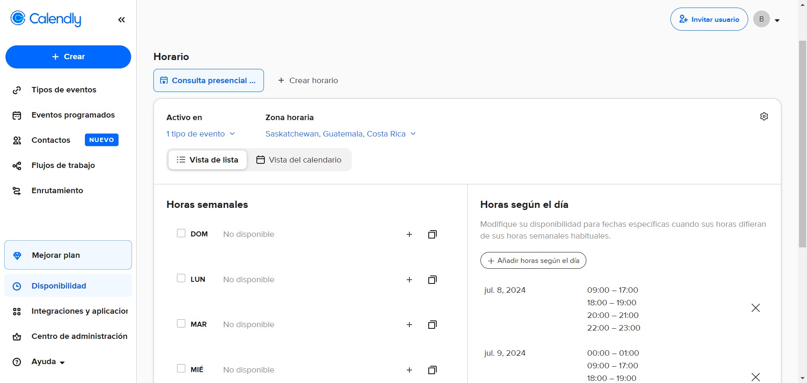Click the Invitar usuario button
The width and height of the screenshot is (807, 383).
[x=709, y=19]
